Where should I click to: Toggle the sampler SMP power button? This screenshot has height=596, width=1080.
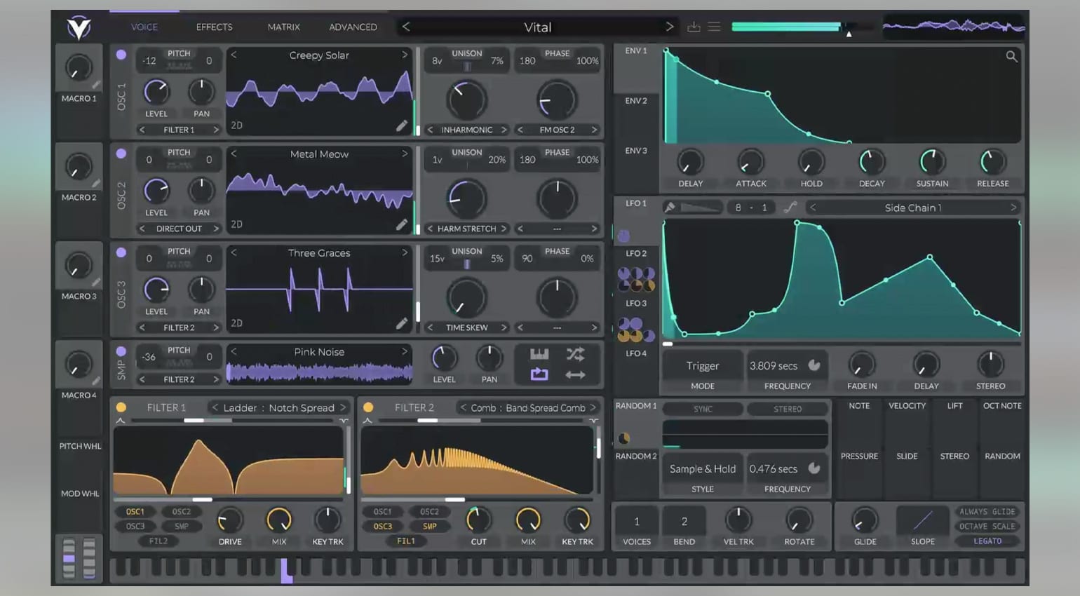[x=121, y=351]
